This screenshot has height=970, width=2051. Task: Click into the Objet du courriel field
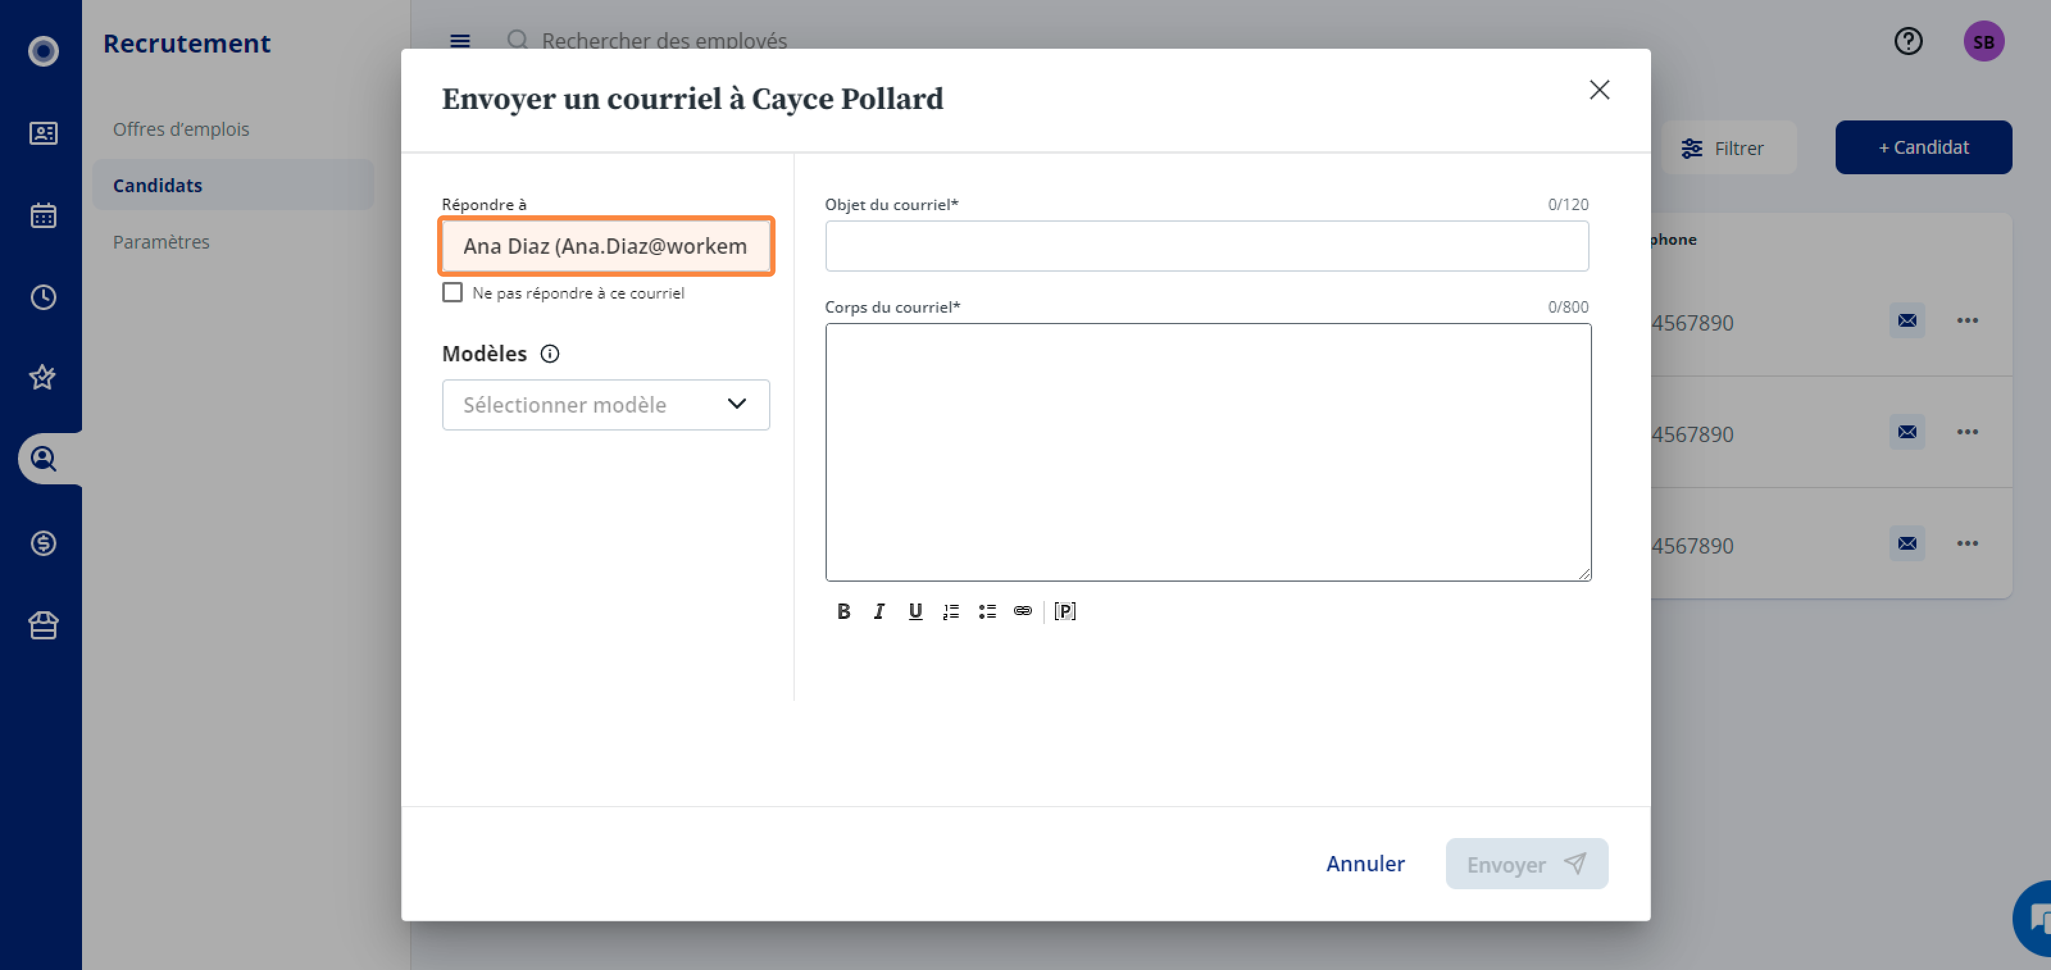[x=1206, y=246]
